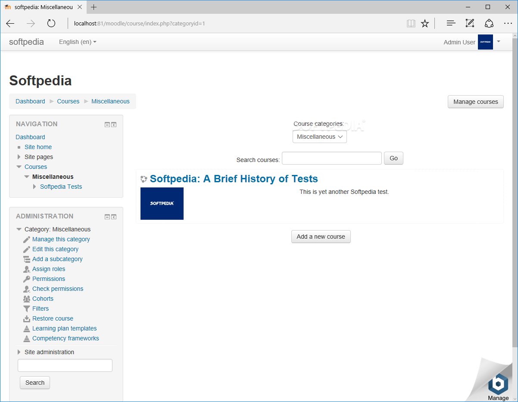Click pencil icon beside Edit this category
This screenshot has width=518, height=402.
pyautogui.click(x=27, y=249)
